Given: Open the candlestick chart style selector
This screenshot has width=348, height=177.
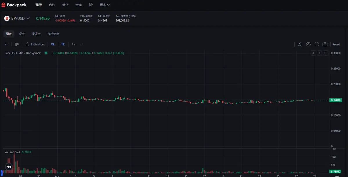Looking at the screenshot, I should [x=17, y=44].
